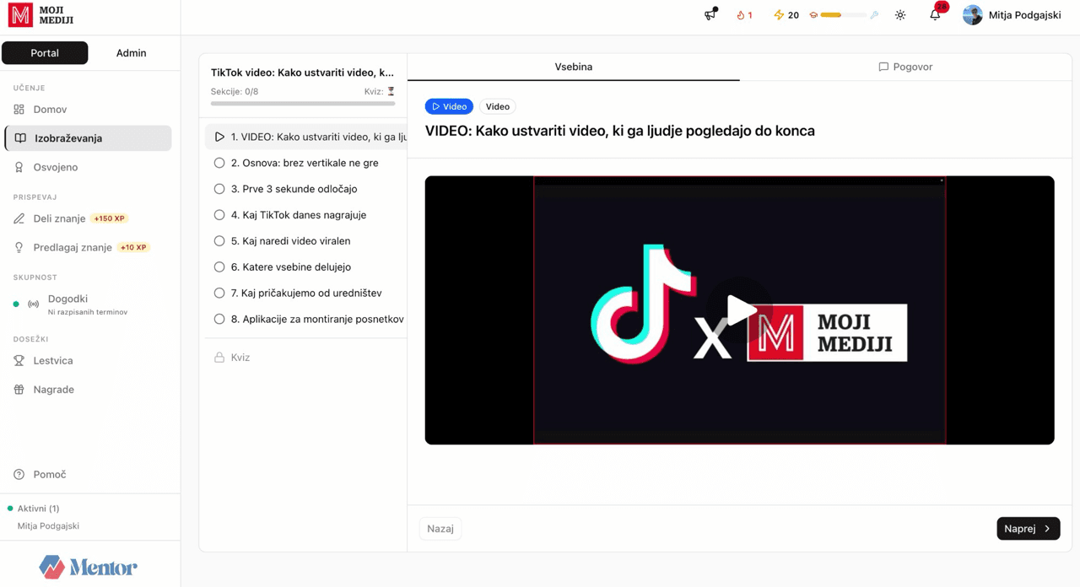Image resolution: width=1080 pixels, height=587 pixels.
Task: Click the course title TikTok video
Action: pos(303,73)
